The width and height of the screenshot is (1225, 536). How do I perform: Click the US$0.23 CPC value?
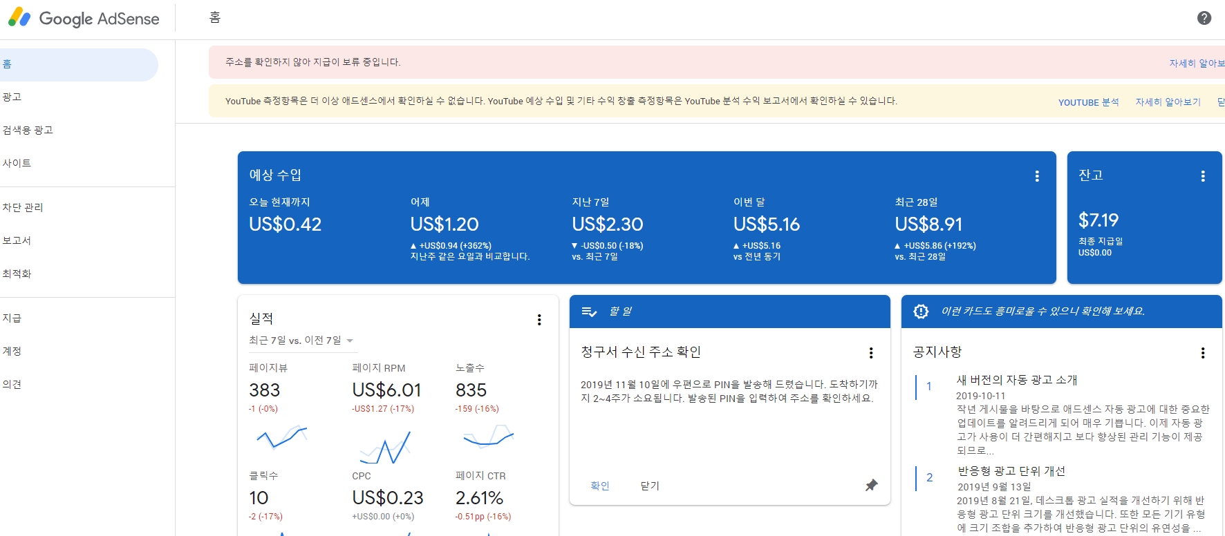pyautogui.click(x=388, y=498)
